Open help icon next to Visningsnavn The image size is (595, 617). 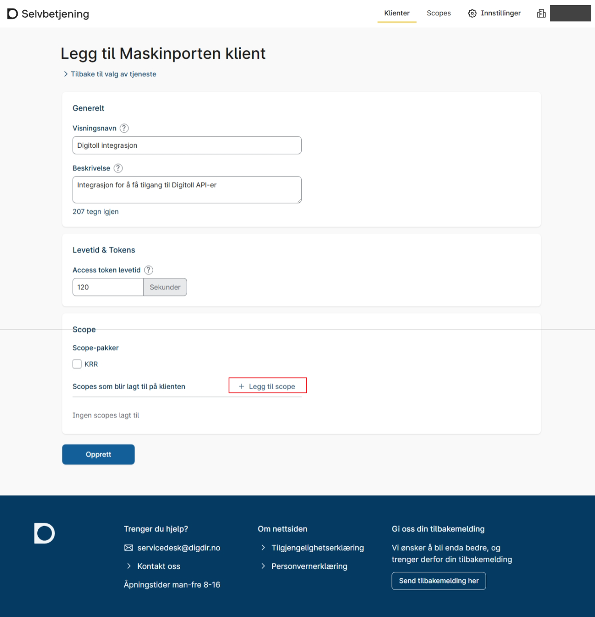(x=124, y=128)
